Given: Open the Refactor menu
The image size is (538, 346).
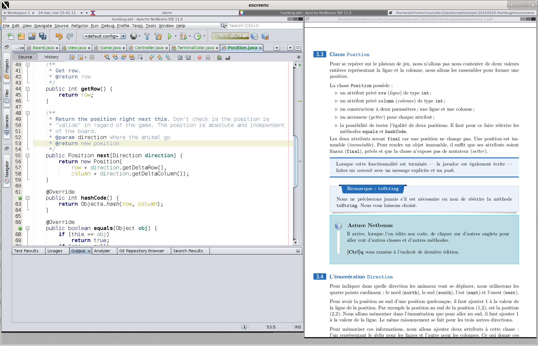Looking at the screenshot, I should pos(80,26).
